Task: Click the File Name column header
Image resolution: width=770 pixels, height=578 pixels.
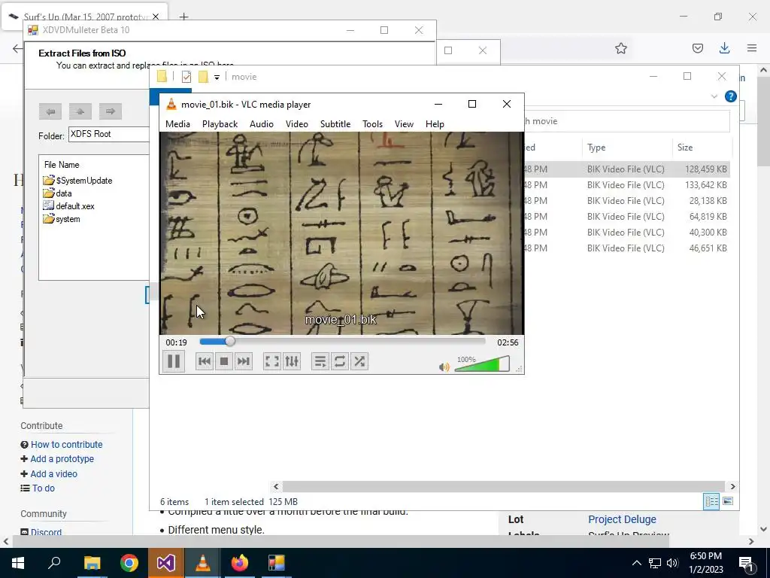Action: [62, 165]
